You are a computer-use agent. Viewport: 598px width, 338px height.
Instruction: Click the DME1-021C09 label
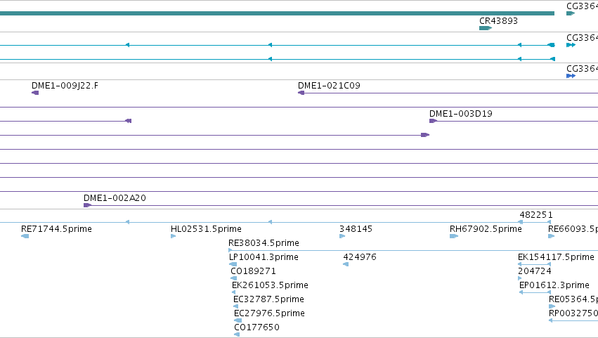(x=329, y=86)
